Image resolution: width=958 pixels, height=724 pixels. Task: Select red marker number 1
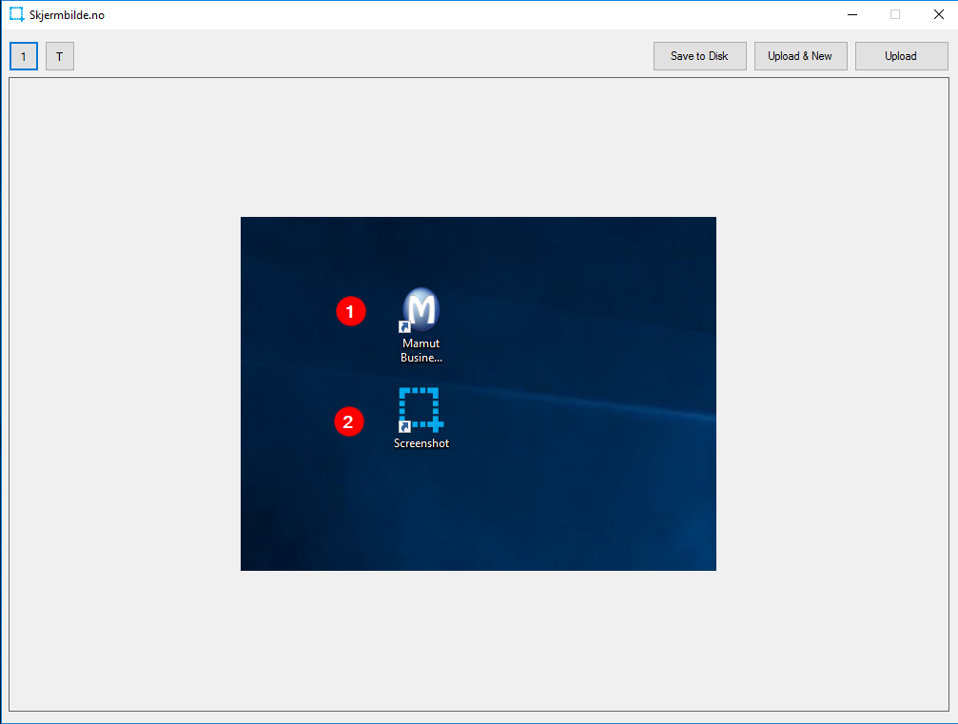350,311
